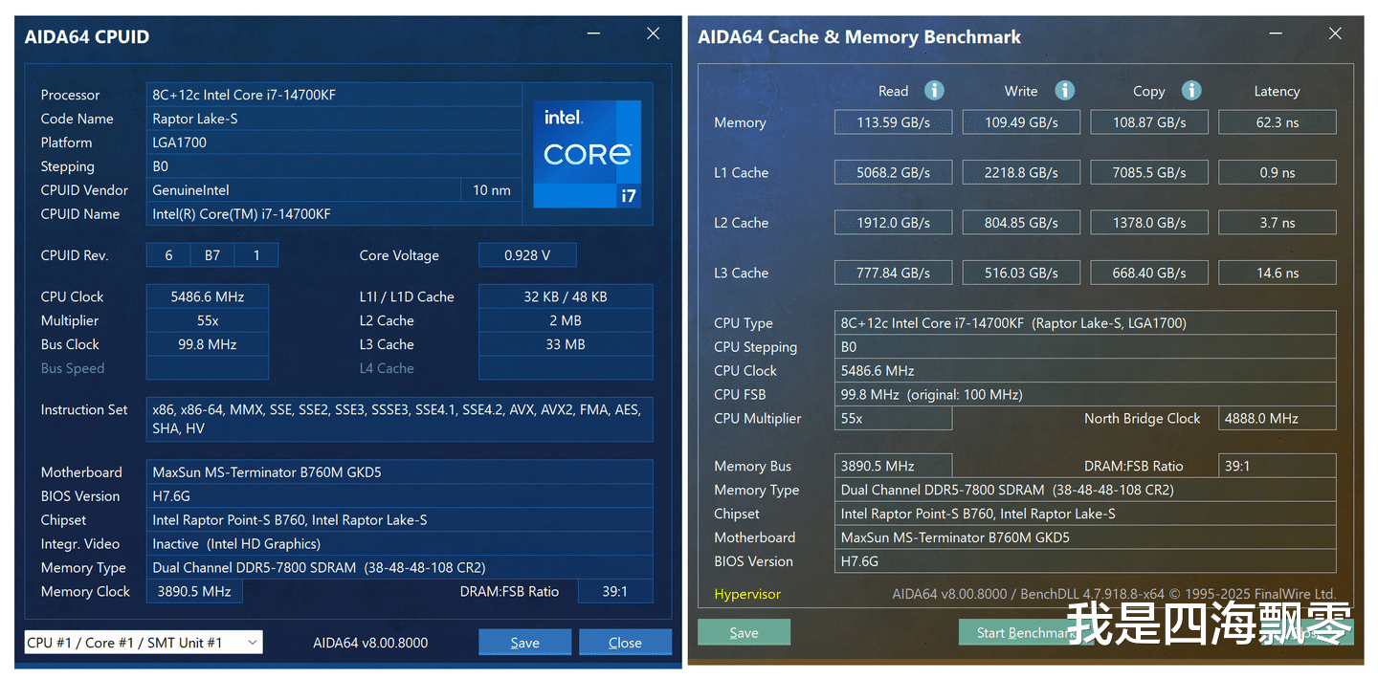Click the L3 Cache Write value 516.03 GB/s
This screenshot has width=1378, height=679.
[1021, 273]
